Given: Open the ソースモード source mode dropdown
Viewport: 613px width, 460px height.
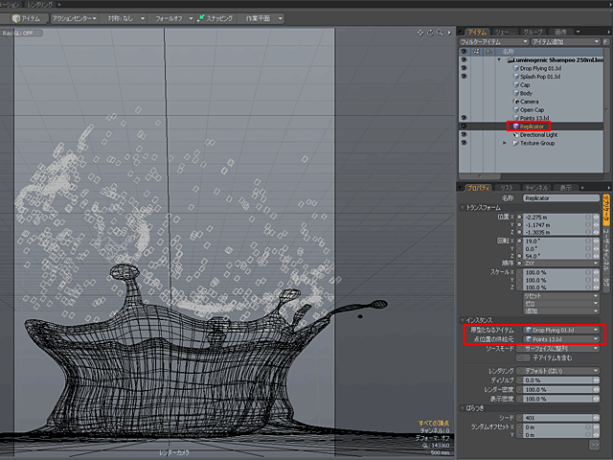Looking at the screenshot, I should pos(557,348).
